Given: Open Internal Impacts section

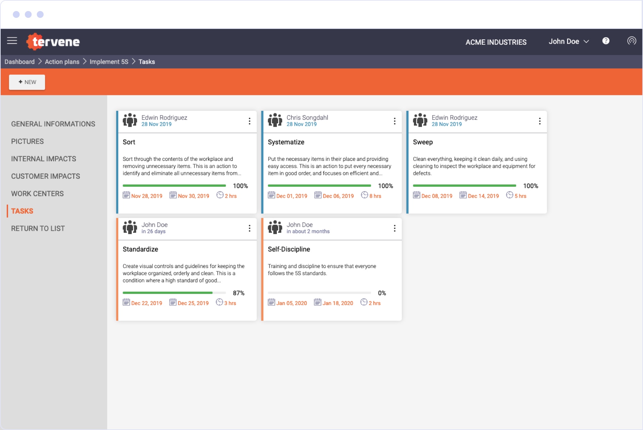Looking at the screenshot, I should [44, 159].
